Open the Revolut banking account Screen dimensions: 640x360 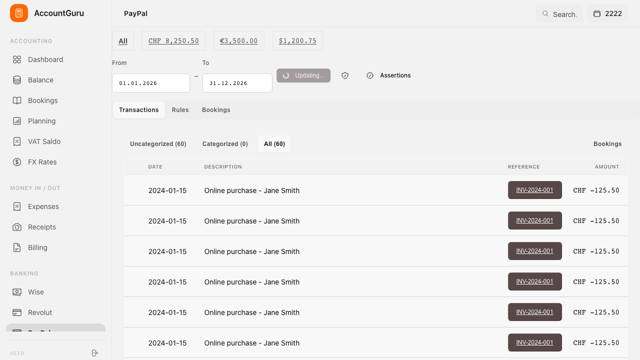(x=55, y=312)
